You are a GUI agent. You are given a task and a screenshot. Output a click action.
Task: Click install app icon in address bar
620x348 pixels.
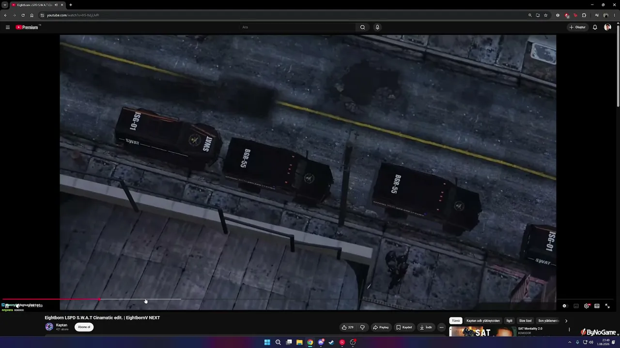(x=538, y=15)
